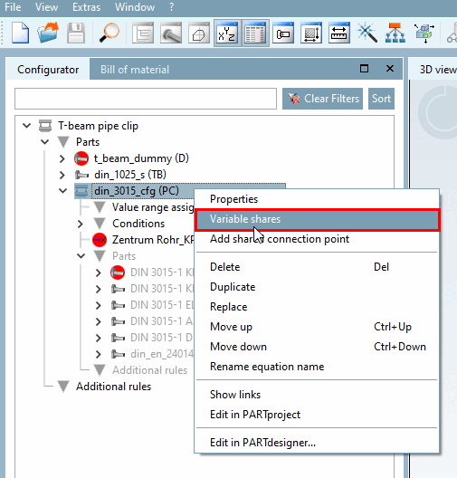Expand the din_en_24014 node
This screenshot has width=457, height=478.
click(98, 354)
